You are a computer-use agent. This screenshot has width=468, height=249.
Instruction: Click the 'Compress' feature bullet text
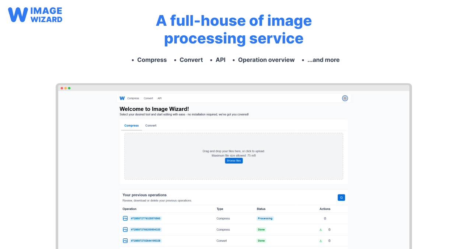pyautogui.click(x=152, y=60)
